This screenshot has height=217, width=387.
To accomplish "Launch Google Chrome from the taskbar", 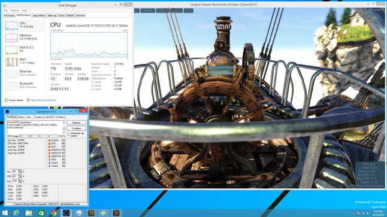I will point(53,213).
